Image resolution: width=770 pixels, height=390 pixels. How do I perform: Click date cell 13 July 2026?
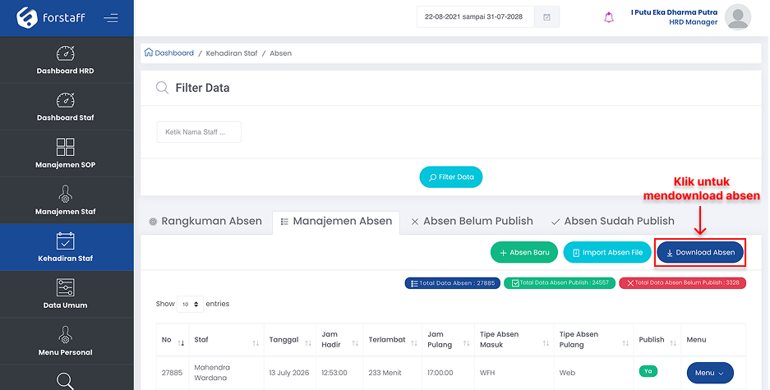[x=289, y=373]
